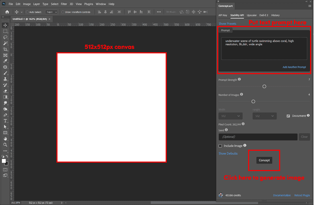330x205 pixels.
Task: Check the Include Image checkbox
Action: (x=220, y=146)
